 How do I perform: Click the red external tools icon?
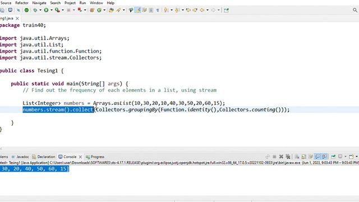80,10
